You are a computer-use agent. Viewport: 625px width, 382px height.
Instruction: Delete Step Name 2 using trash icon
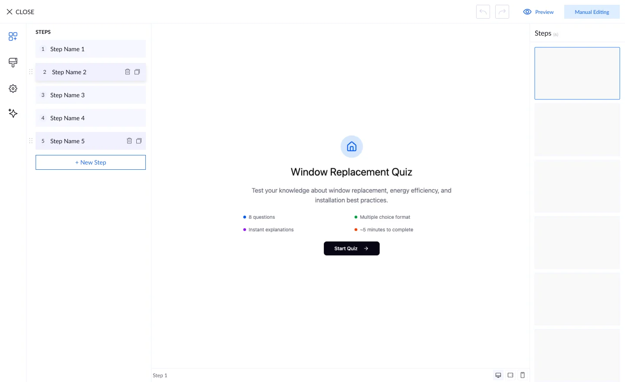pyautogui.click(x=128, y=72)
